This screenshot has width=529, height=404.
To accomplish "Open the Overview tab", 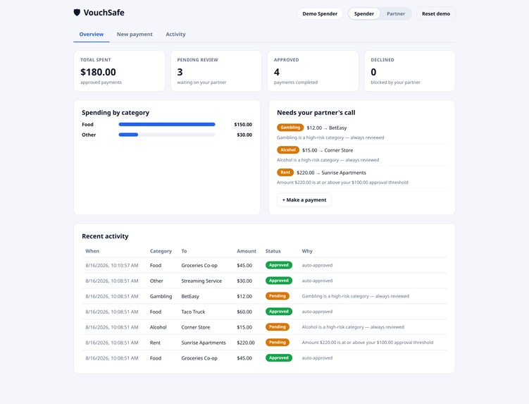I will pyautogui.click(x=92, y=34).
